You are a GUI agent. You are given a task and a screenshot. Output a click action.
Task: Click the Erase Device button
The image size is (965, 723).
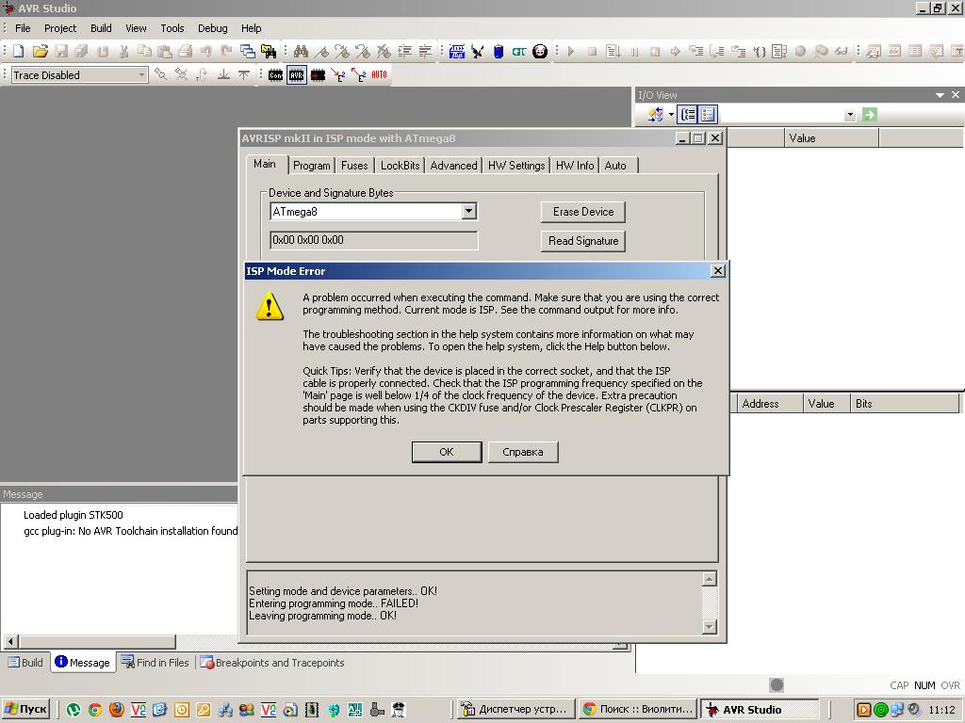coord(583,212)
